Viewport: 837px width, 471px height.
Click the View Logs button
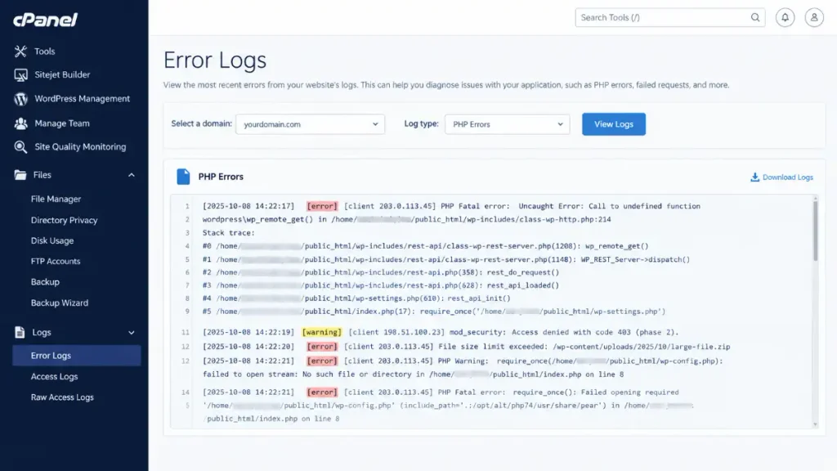click(x=613, y=124)
